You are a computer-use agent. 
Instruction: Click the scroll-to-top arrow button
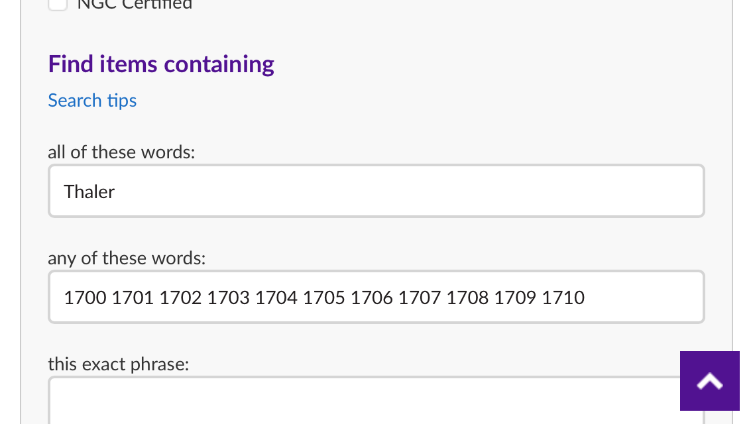(x=709, y=380)
